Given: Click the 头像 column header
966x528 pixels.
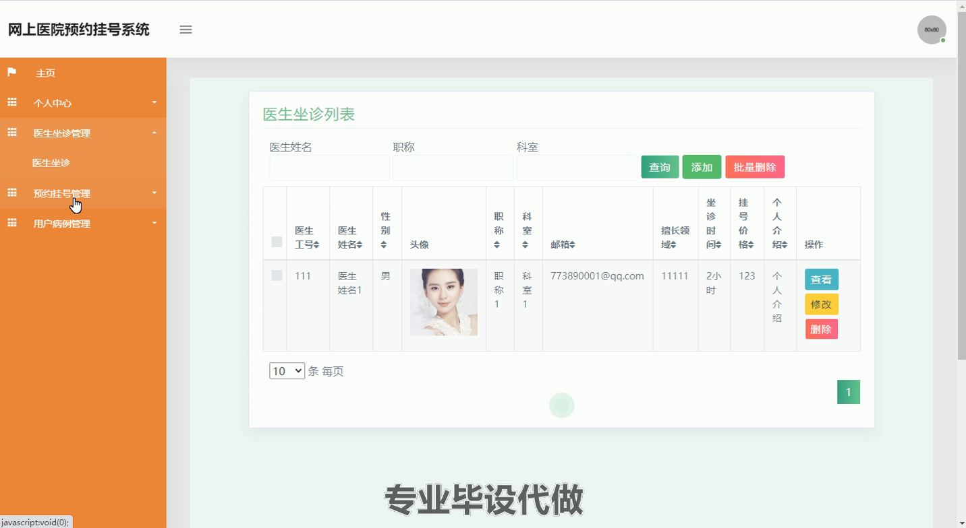Looking at the screenshot, I should click(420, 244).
